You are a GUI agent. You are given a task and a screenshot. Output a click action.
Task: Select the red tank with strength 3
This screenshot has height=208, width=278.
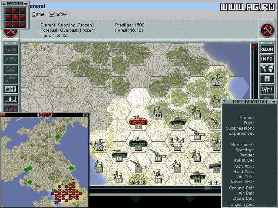click(138, 121)
